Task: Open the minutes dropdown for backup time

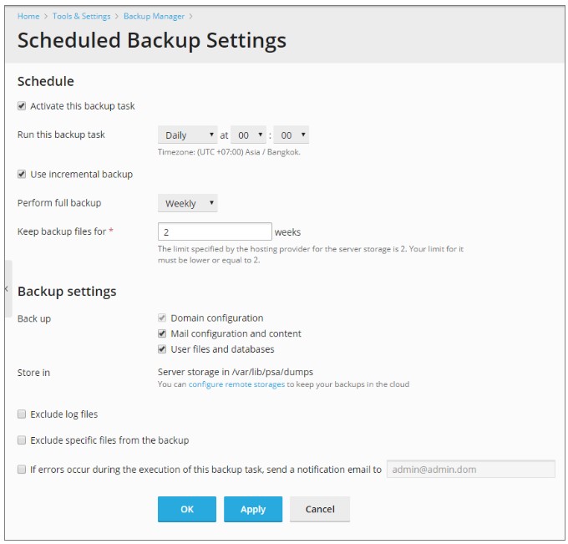Action: pos(292,135)
